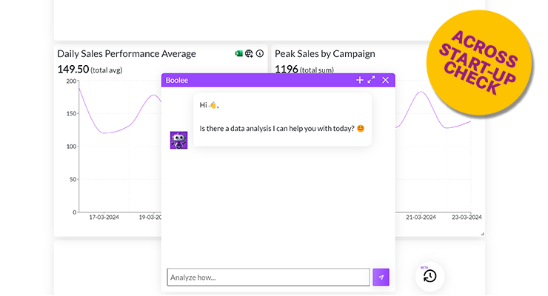
Task: Click the 'Analyze how...' input field
Action: point(268,277)
